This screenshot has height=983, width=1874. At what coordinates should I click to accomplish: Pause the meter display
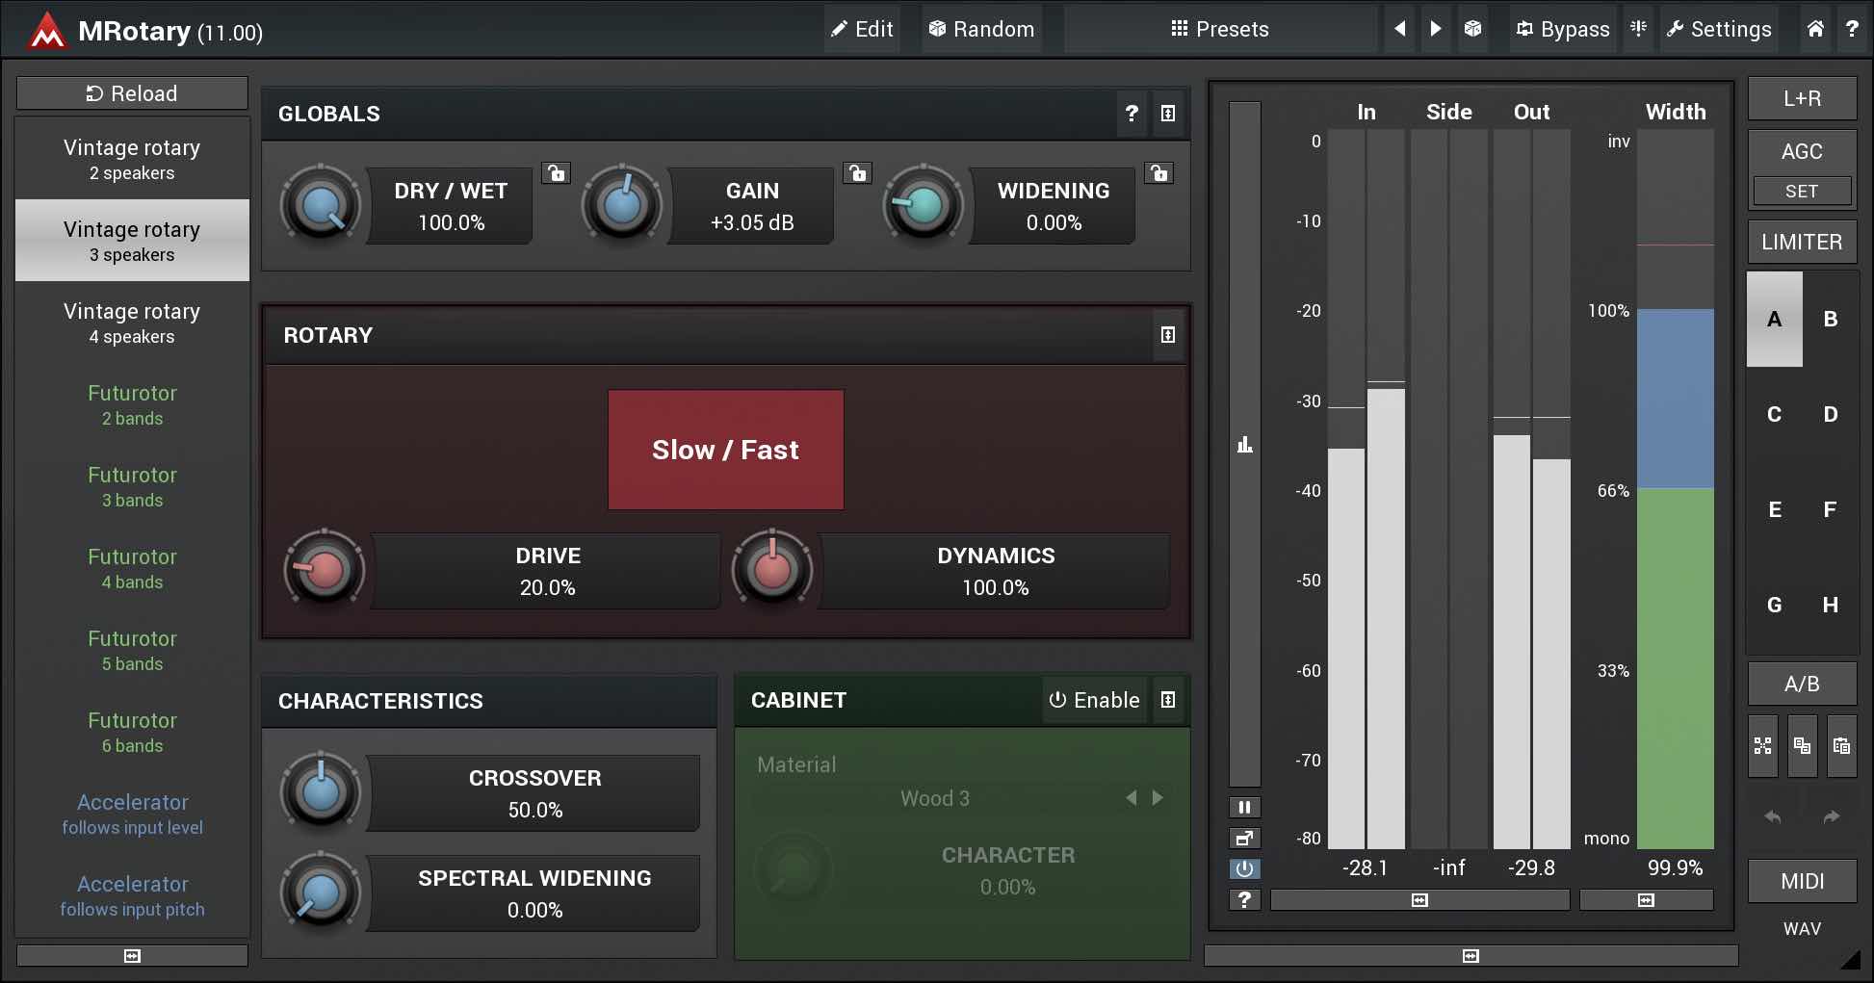[1244, 807]
